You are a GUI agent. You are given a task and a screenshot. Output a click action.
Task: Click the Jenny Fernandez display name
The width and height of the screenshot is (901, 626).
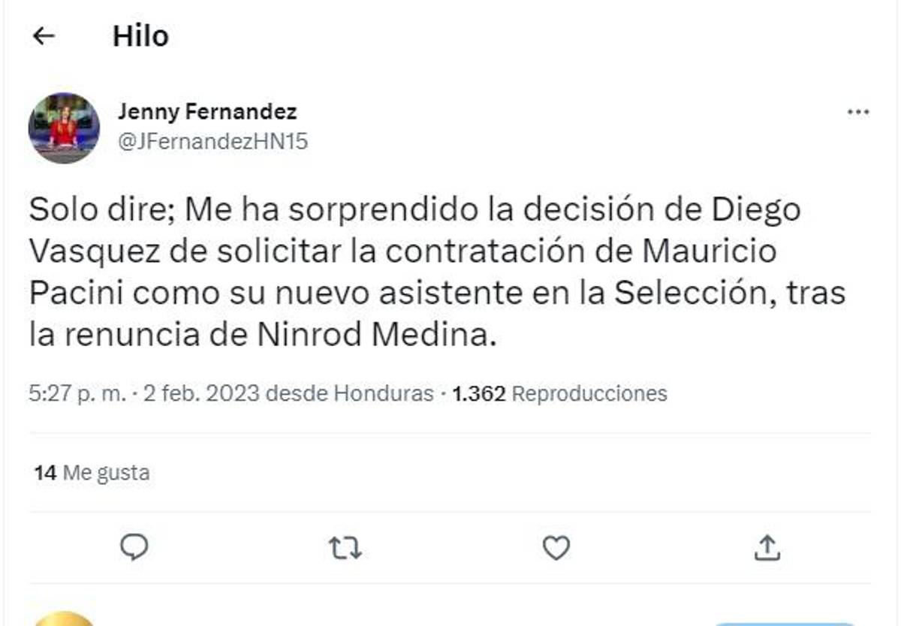click(x=207, y=112)
